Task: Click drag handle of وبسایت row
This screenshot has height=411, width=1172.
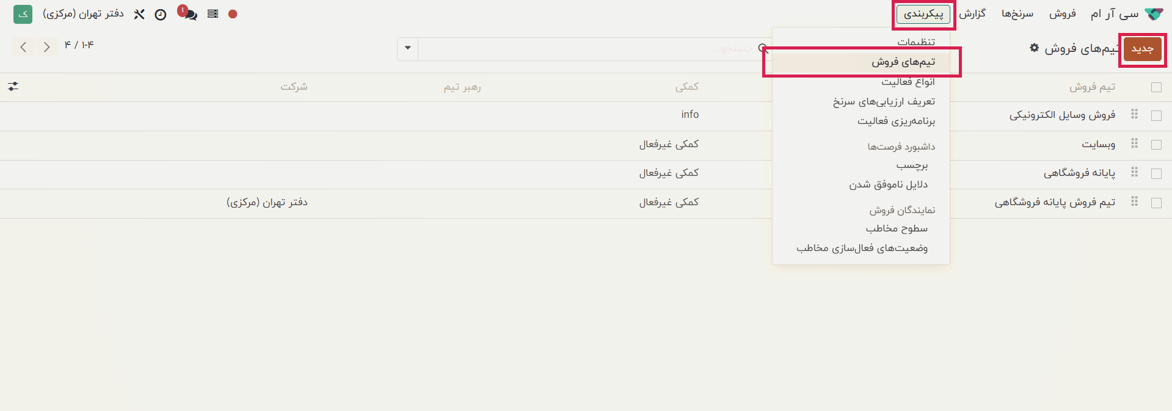Action: [x=1134, y=144]
